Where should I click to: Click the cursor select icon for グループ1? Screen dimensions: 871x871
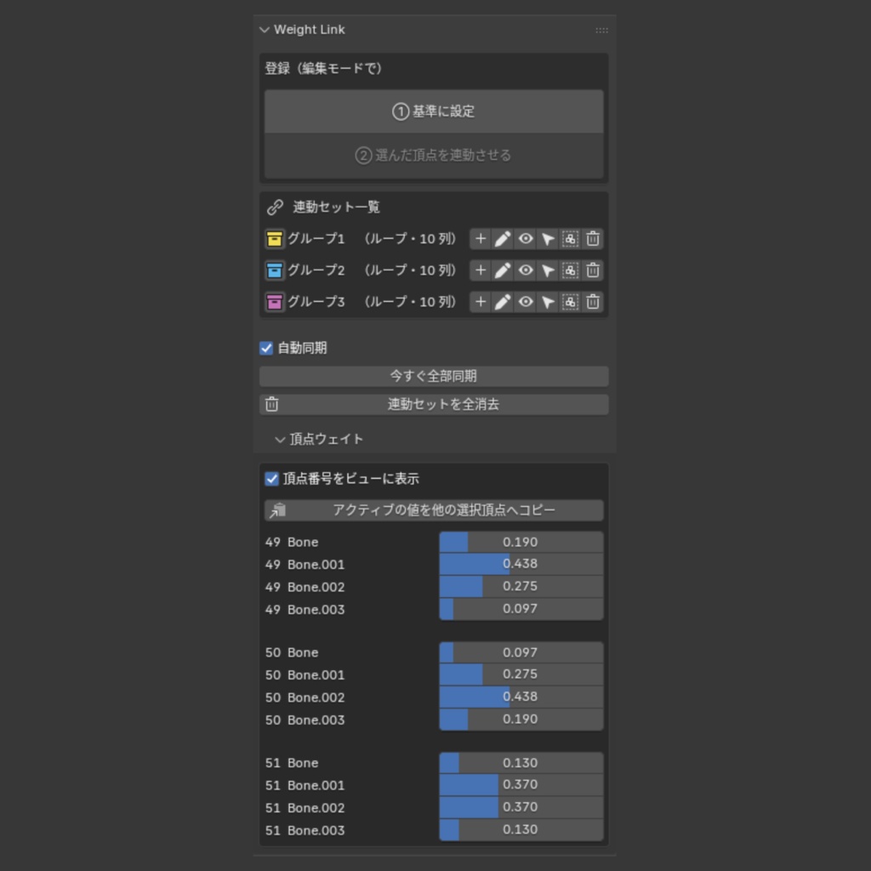pos(548,239)
